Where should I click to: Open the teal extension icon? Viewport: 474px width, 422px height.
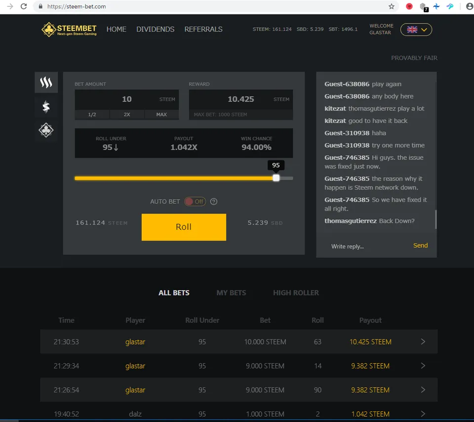point(450,6)
